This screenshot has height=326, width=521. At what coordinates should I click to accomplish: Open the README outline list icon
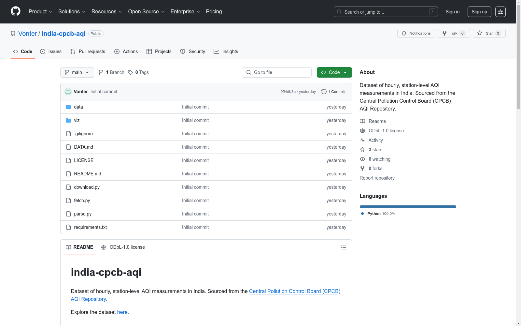343,247
